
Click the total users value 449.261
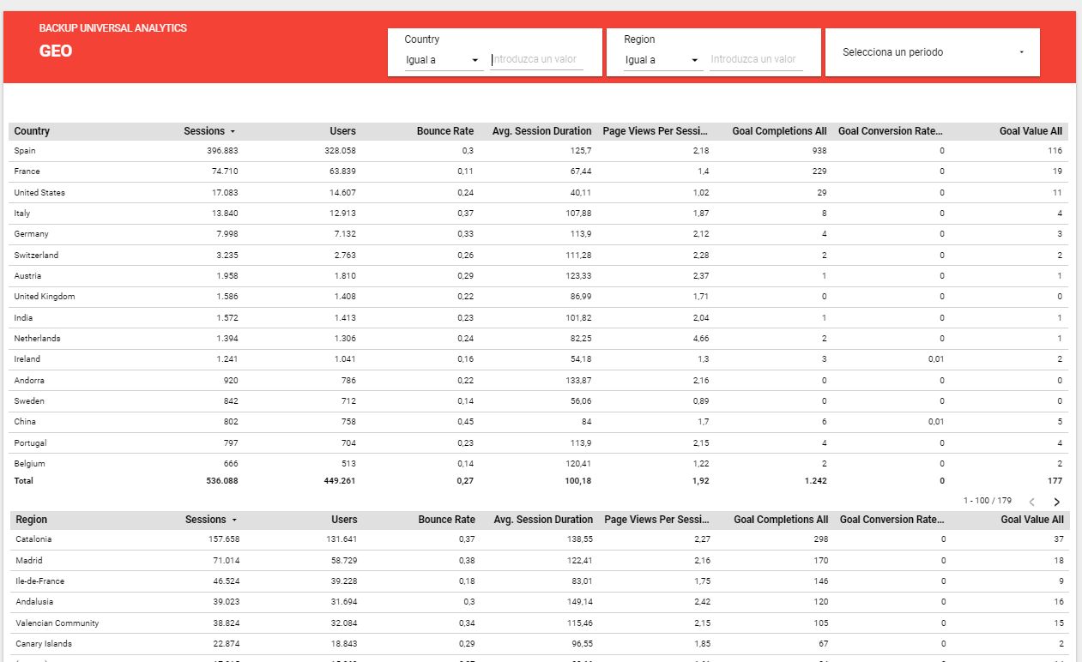point(338,481)
